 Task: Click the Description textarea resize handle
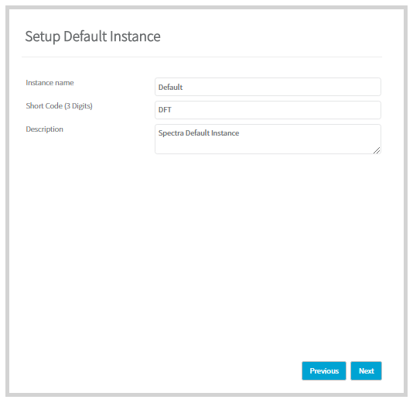(x=377, y=150)
